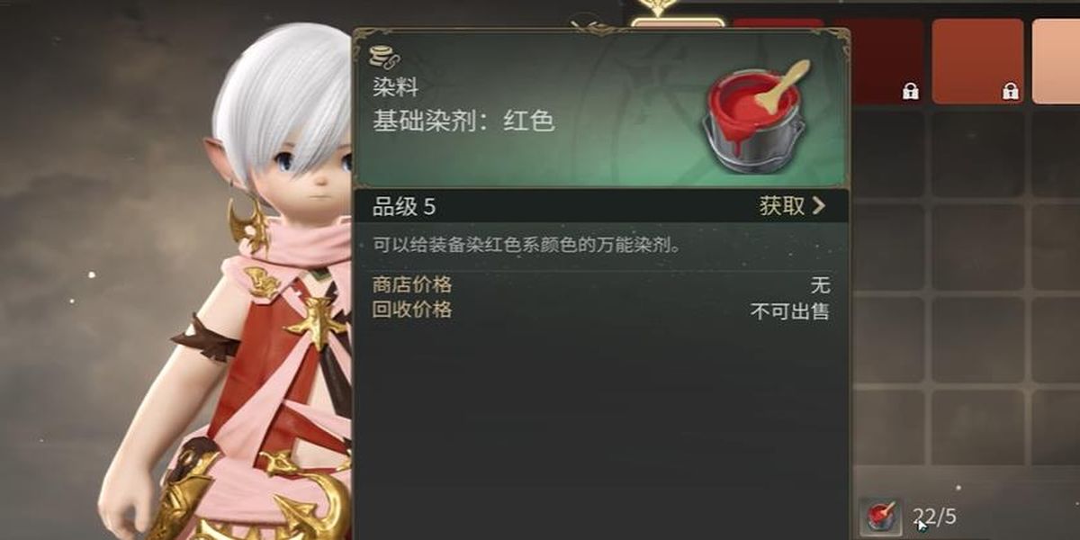Select the light peach color swatch

pyautogui.click(x=1057, y=61)
